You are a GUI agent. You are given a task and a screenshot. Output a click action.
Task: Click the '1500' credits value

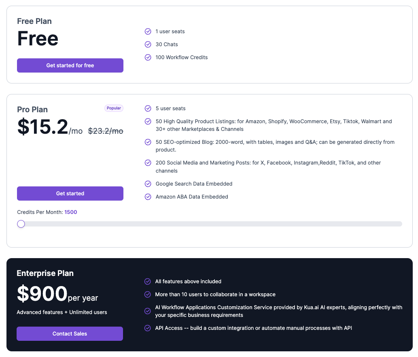coord(70,212)
